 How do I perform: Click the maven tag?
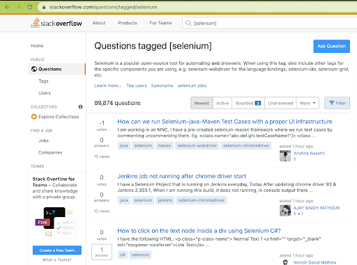tap(165, 145)
